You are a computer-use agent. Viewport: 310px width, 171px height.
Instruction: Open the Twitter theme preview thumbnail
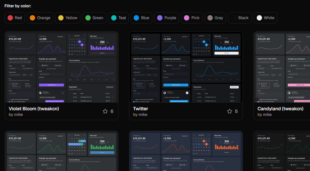point(186,67)
